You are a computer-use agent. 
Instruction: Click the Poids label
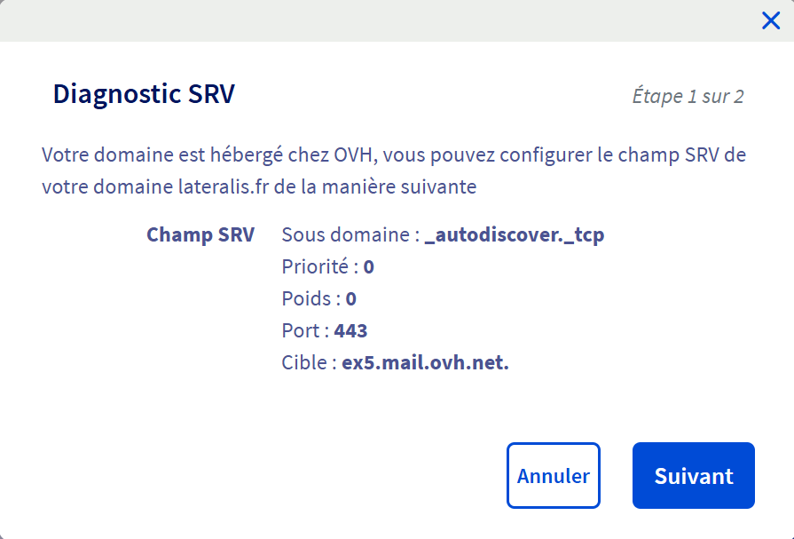click(307, 299)
